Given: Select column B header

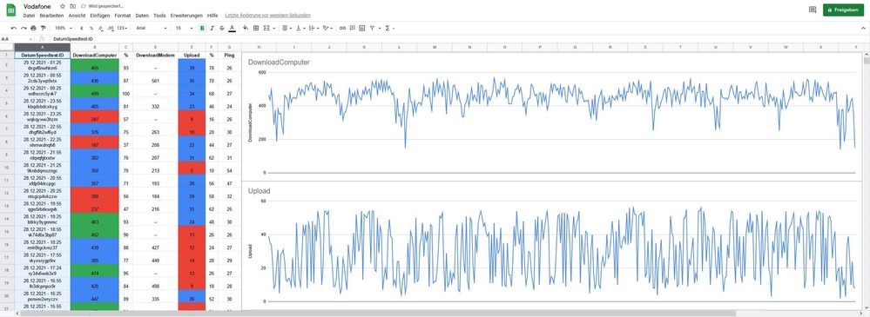Looking at the screenshot, I should point(95,48).
